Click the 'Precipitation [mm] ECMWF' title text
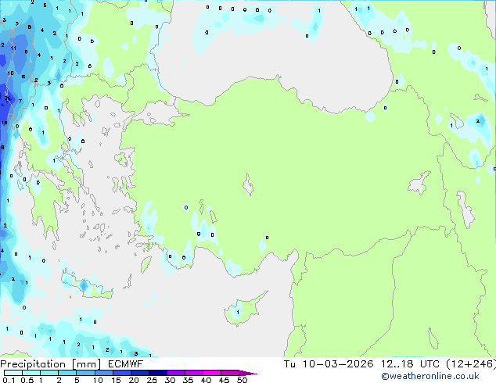The image size is (496, 383). (72, 364)
